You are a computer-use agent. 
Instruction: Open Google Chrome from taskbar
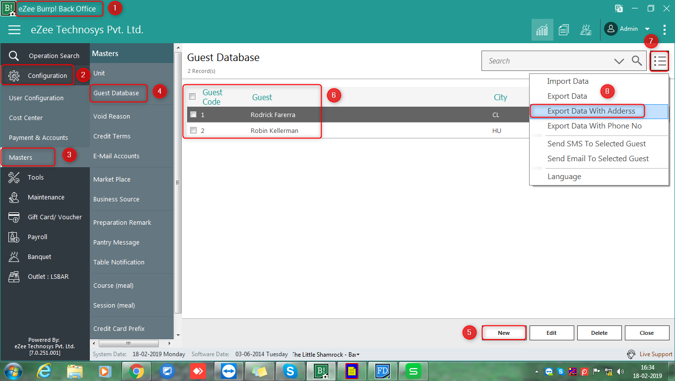click(136, 371)
